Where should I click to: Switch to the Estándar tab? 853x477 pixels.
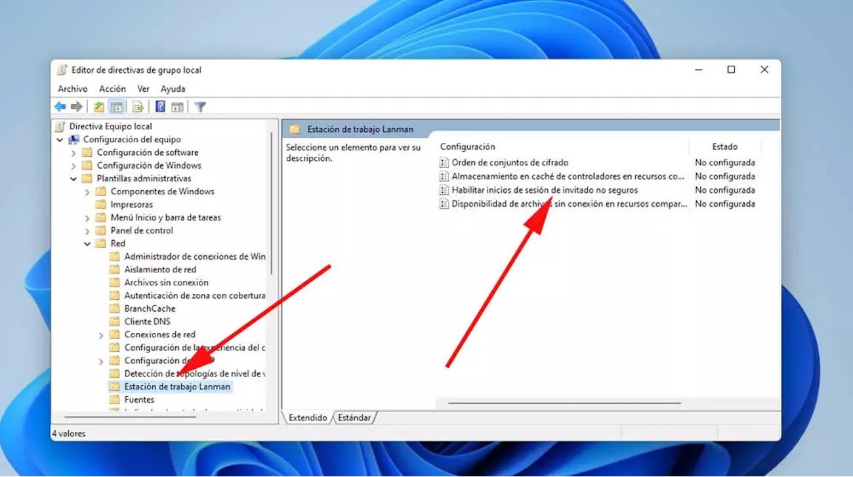click(x=354, y=418)
